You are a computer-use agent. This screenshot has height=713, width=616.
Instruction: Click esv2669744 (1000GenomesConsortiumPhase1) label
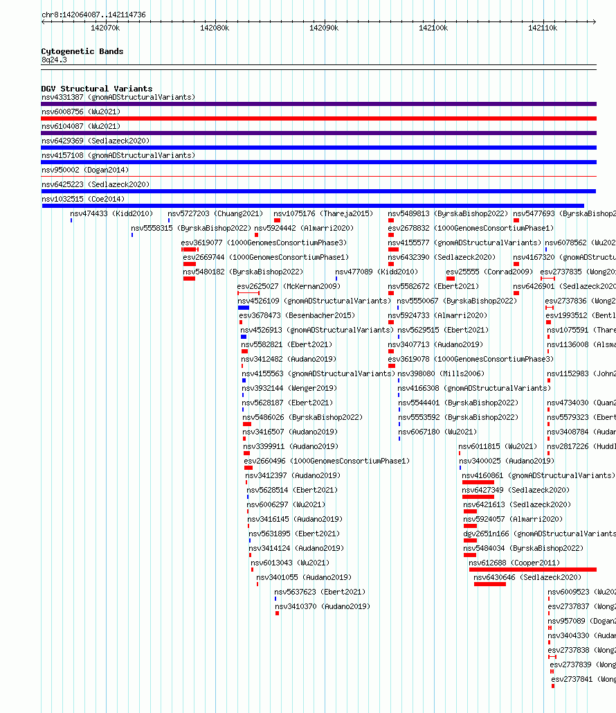click(x=266, y=257)
